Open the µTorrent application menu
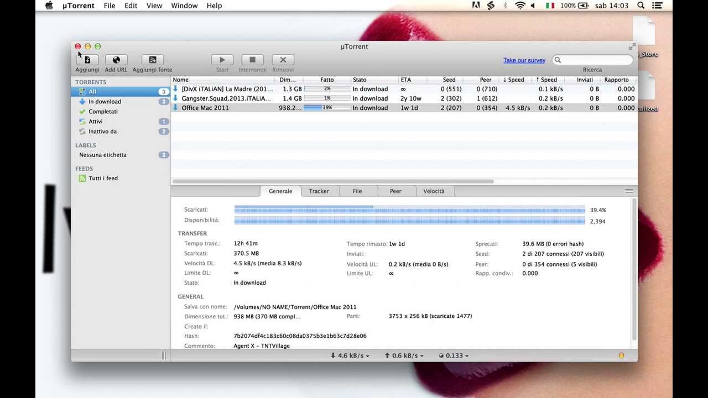Viewport: 708px width, 398px height. [x=79, y=6]
